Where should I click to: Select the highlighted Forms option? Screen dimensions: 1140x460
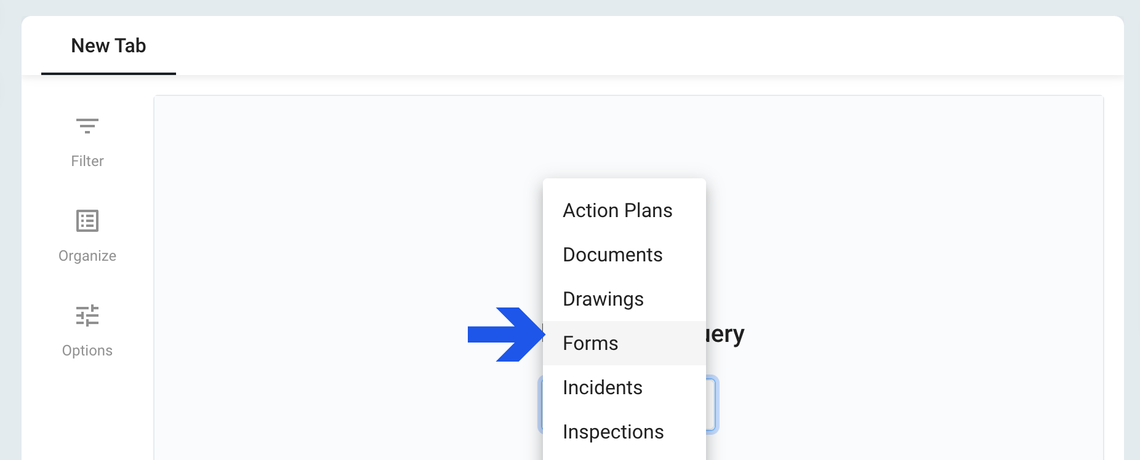591,343
